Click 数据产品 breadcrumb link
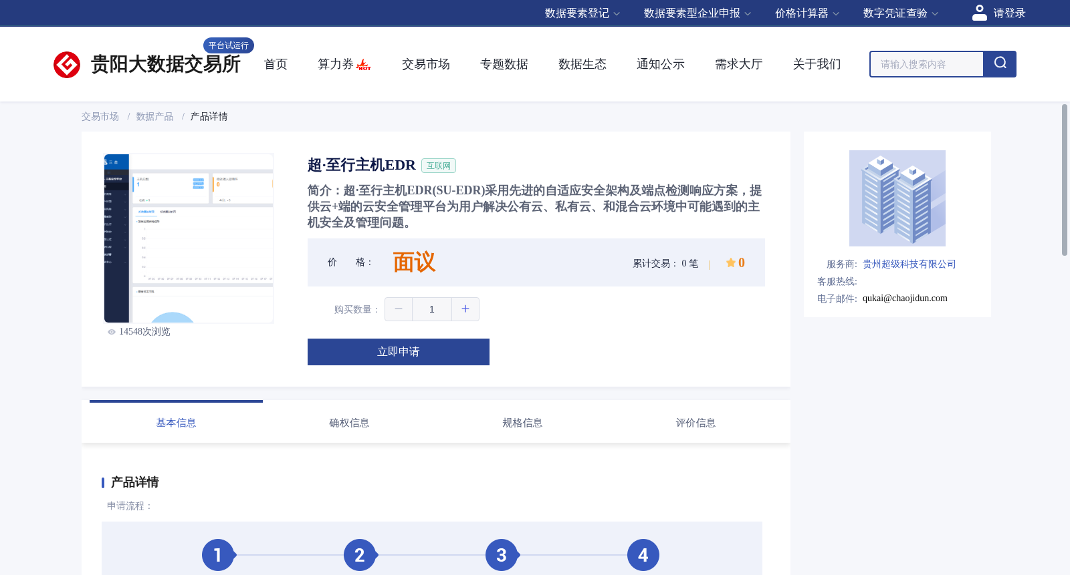Screen dimensions: 1070x575 tap(155, 117)
